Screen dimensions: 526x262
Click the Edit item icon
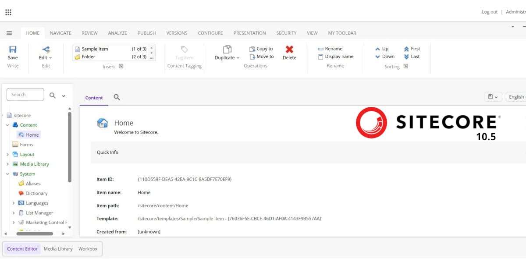[46, 50]
